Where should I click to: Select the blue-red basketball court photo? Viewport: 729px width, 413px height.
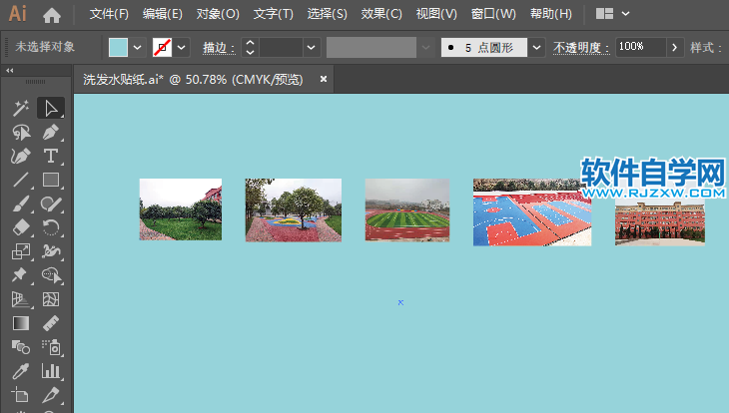(x=532, y=212)
